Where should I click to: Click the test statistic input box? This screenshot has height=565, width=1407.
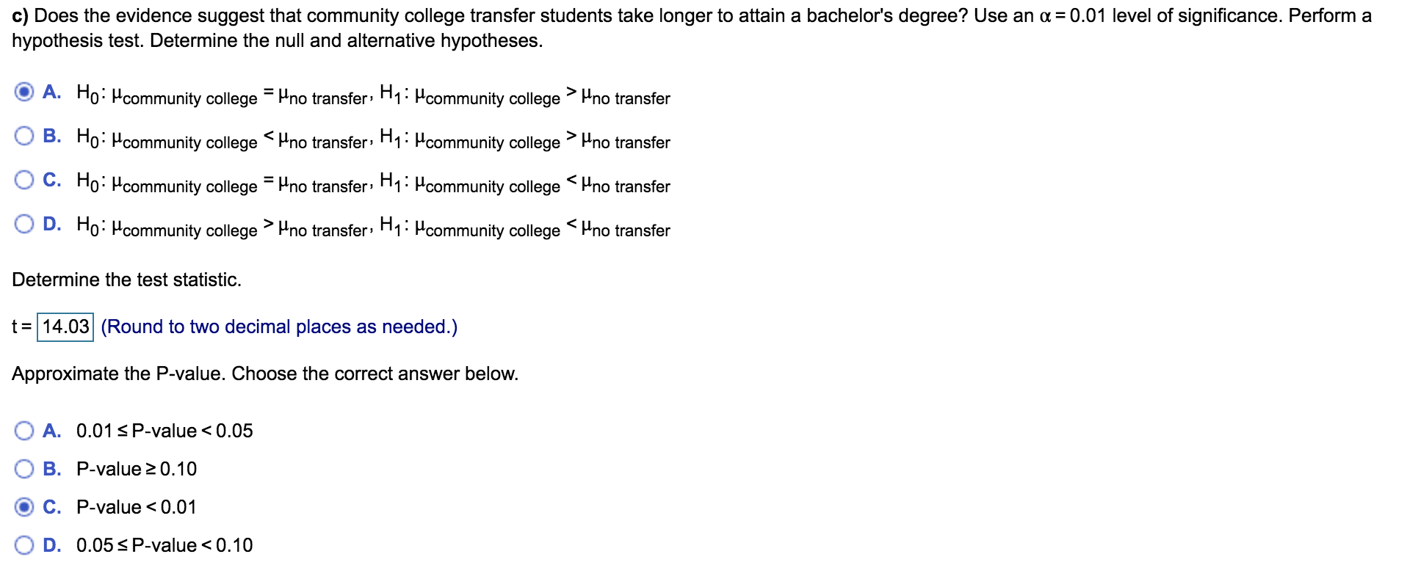pos(64,326)
